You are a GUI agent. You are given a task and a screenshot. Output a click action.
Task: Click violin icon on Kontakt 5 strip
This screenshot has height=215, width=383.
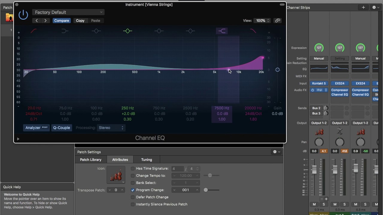point(319,132)
